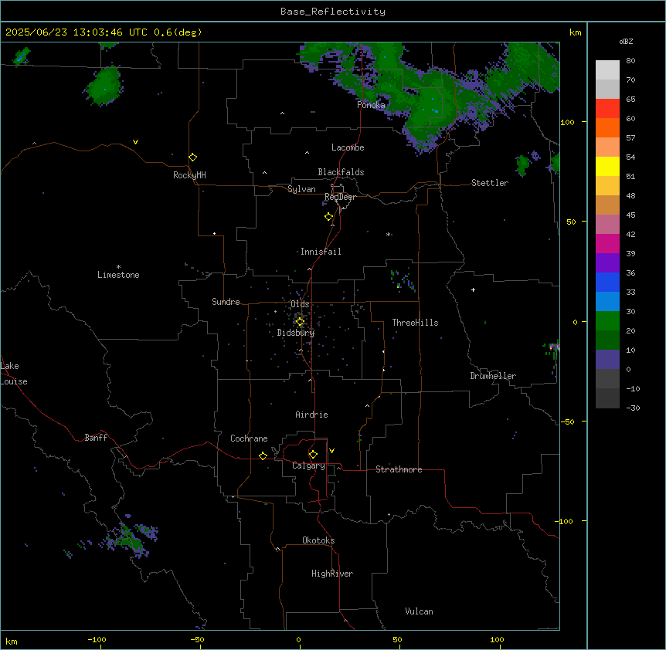Click the -50 tick label on bottom axis
The height and width of the screenshot is (650, 666).
pos(197,639)
